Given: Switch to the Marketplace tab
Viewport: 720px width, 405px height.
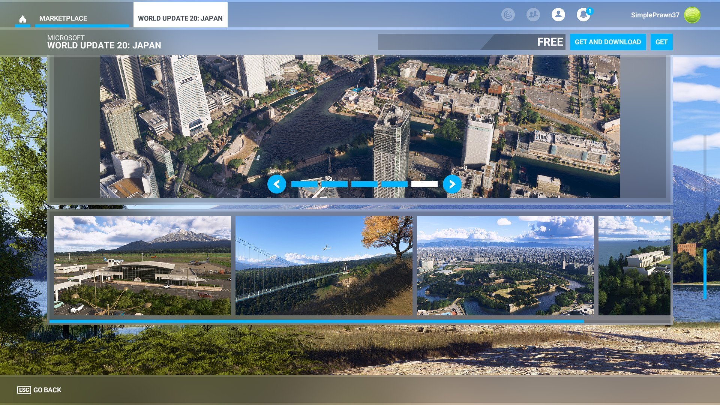Looking at the screenshot, I should pyautogui.click(x=63, y=18).
